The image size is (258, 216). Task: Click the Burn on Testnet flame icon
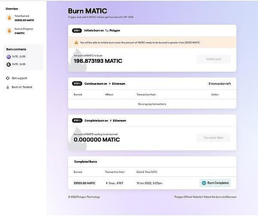(8, 87)
